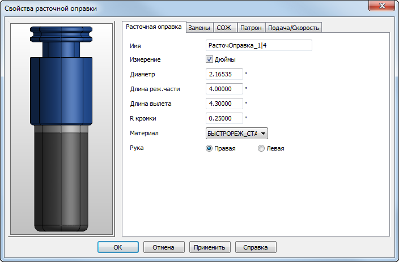This screenshot has width=399, height=262.
Task: Select the Левая radio button
Action: 261,148
